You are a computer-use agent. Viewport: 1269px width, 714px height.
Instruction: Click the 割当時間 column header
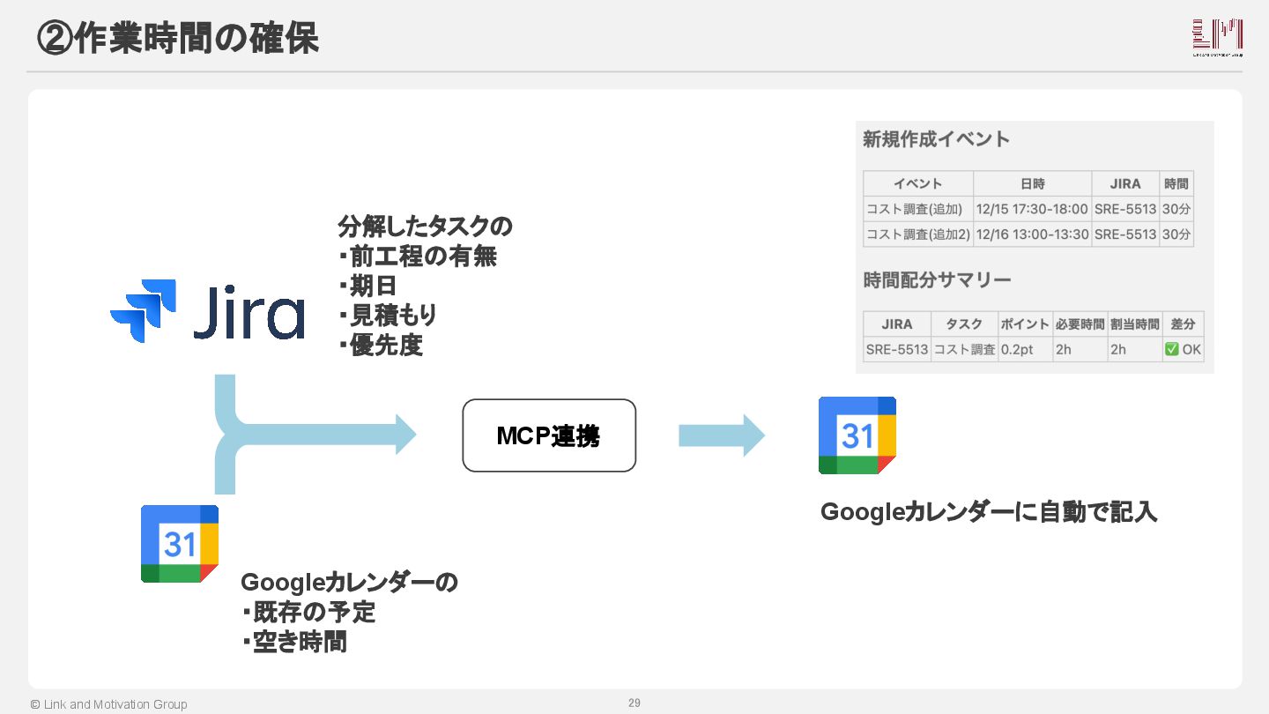click(1134, 324)
